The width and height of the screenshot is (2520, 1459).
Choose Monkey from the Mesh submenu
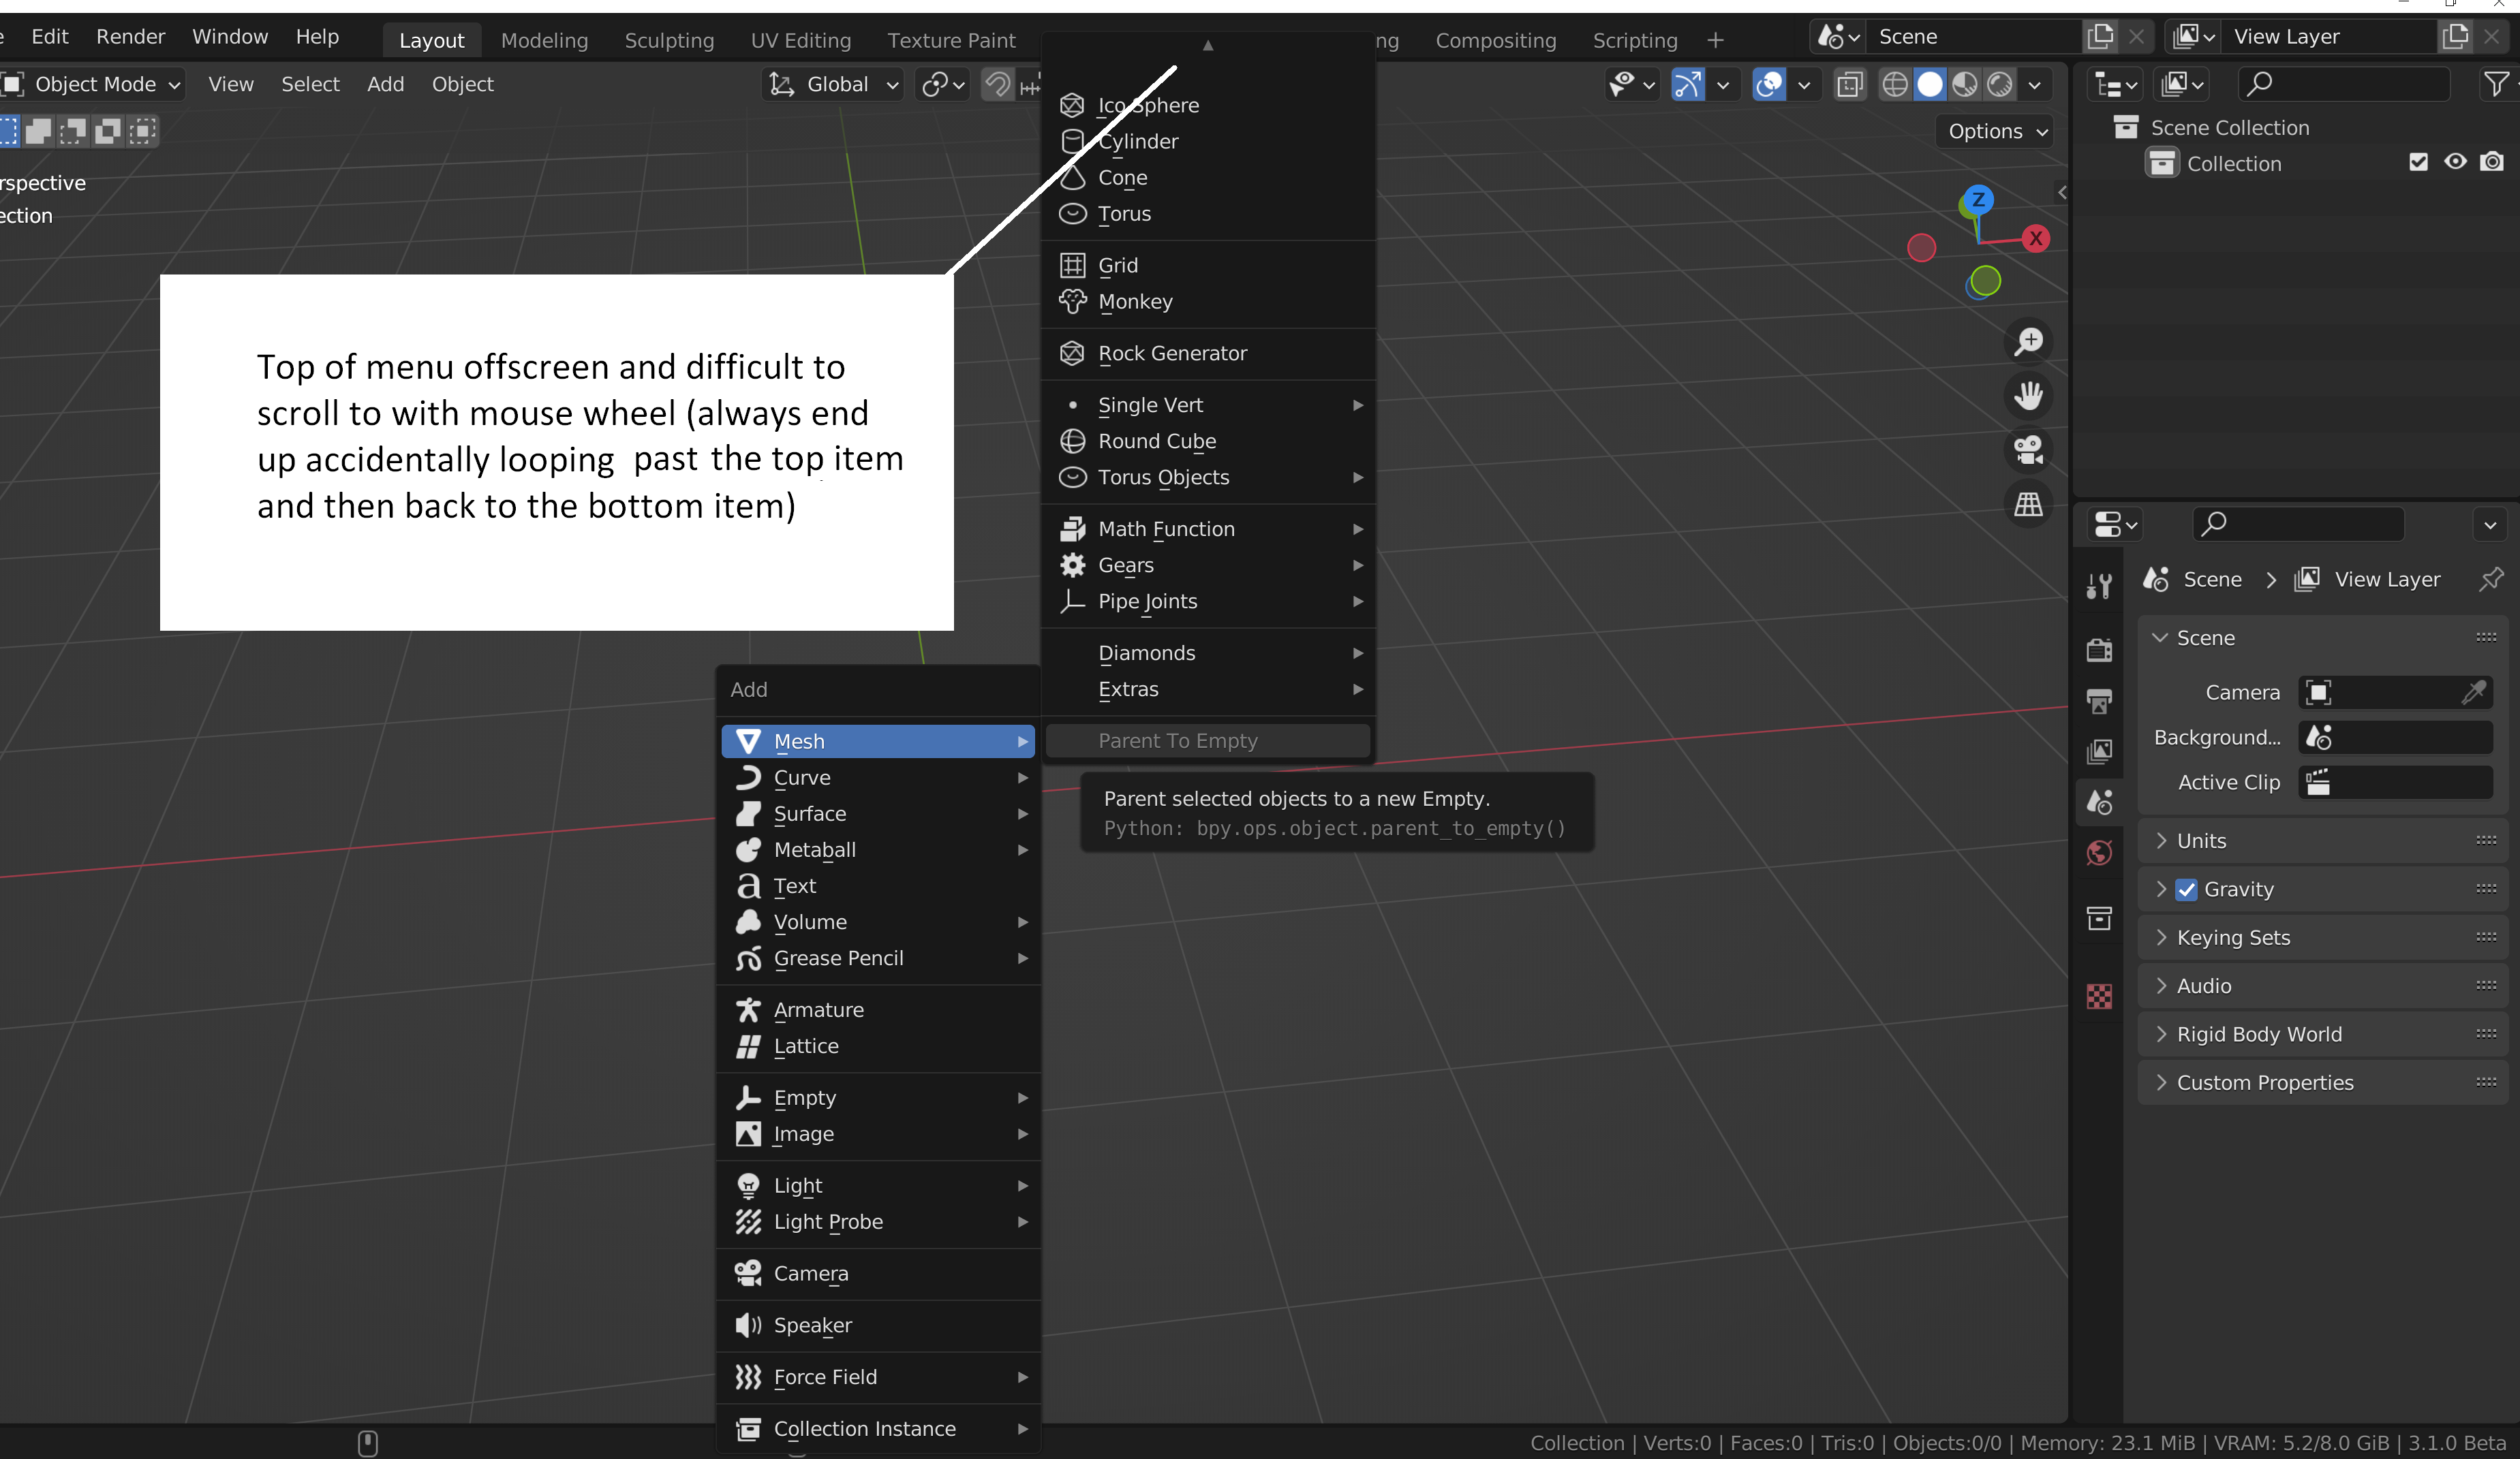coord(1208,302)
